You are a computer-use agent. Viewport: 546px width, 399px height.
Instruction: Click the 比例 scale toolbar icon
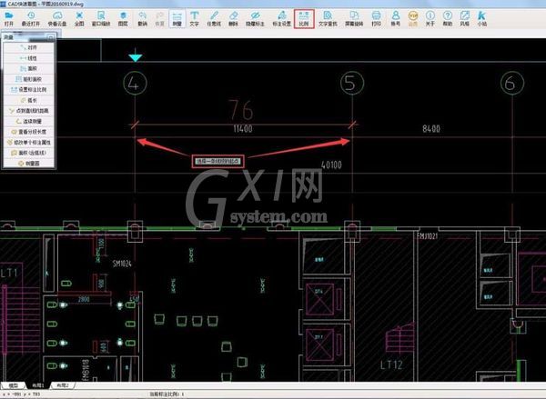pos(304,18)
